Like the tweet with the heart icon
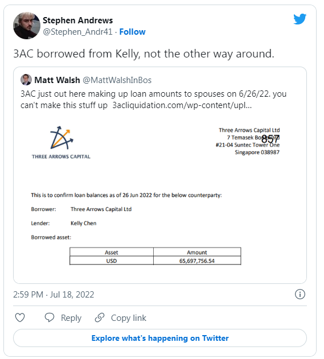 point(20,317)
